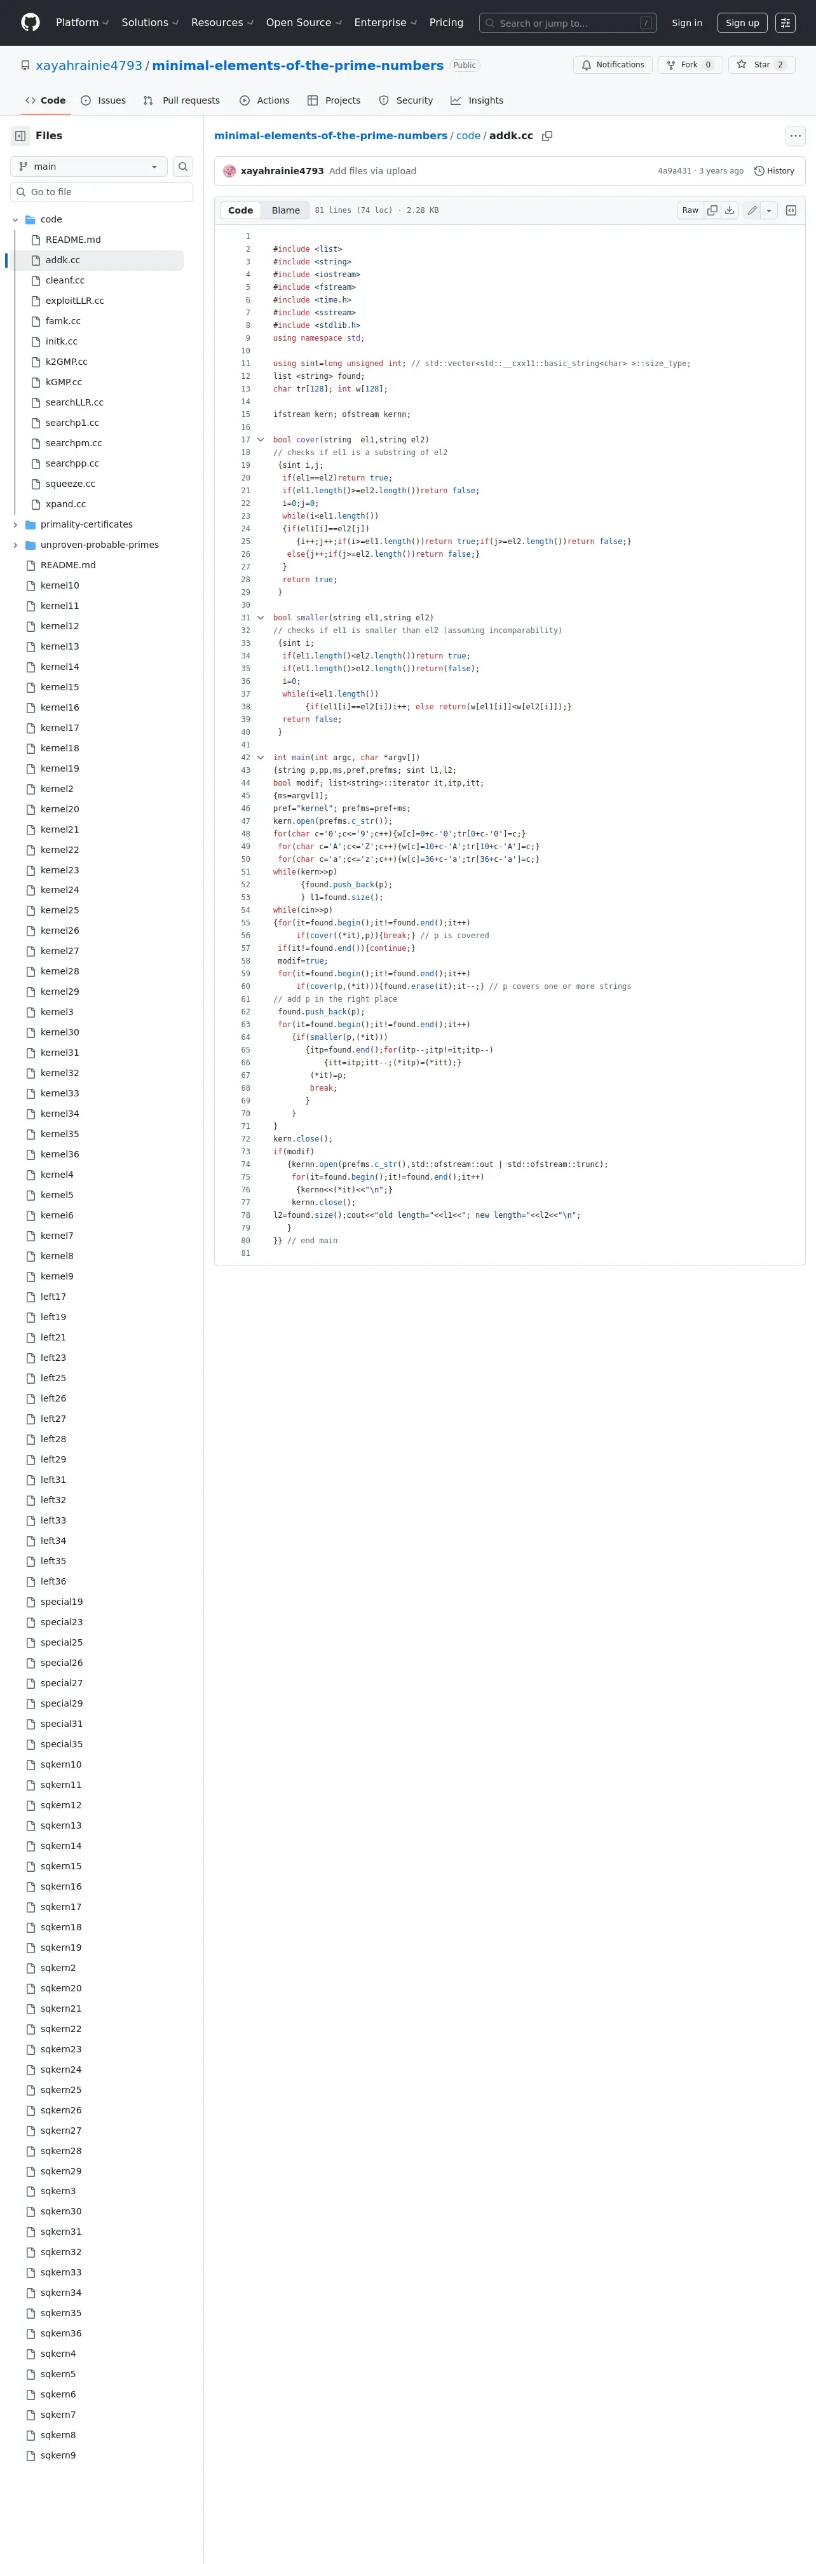Collapse the cover function at line 17

tap(261, 439)
